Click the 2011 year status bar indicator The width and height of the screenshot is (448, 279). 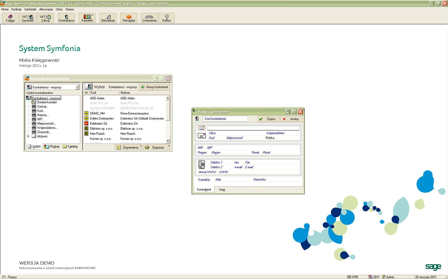pos(374,277)
